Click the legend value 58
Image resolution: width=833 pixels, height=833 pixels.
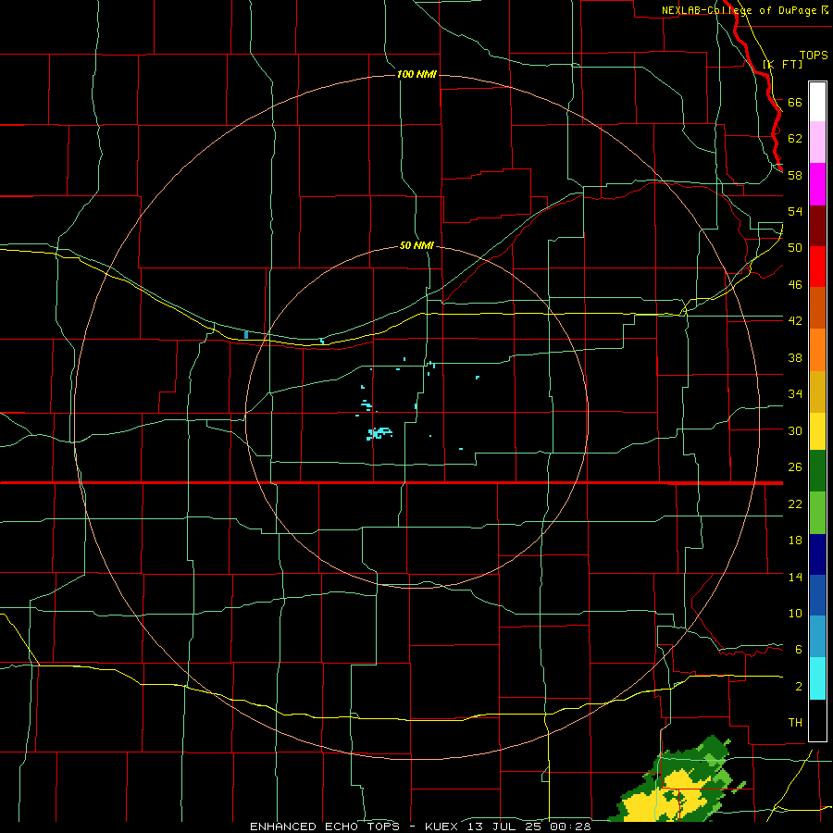[x=795, y=175]
